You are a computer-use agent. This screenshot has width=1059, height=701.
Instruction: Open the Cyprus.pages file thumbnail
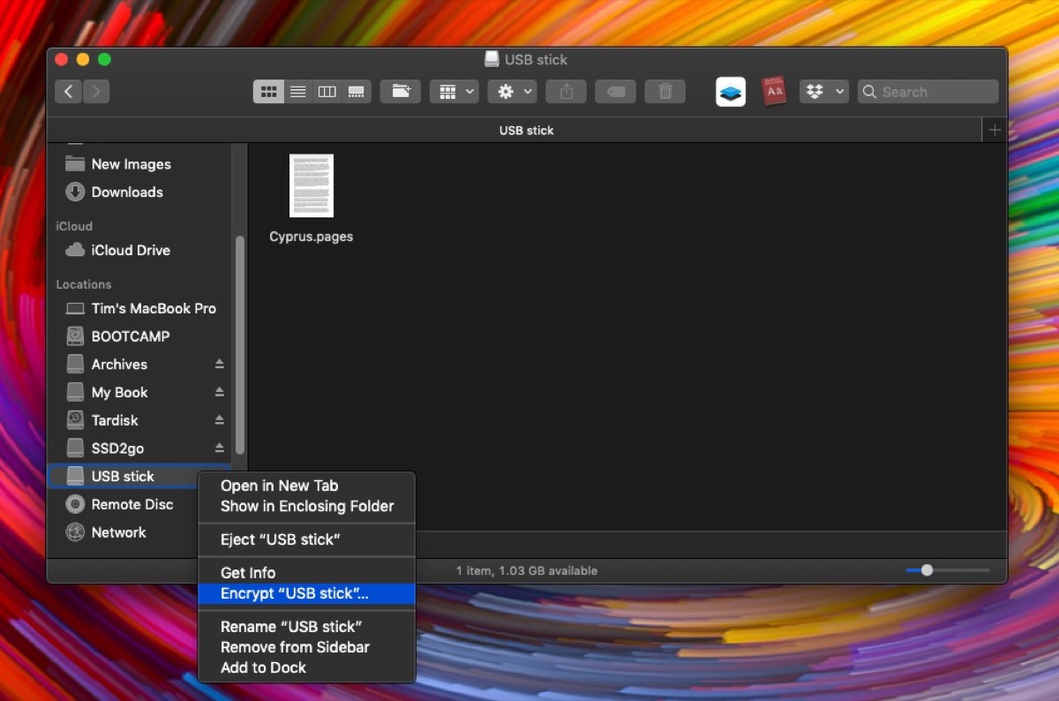[311, 185]
